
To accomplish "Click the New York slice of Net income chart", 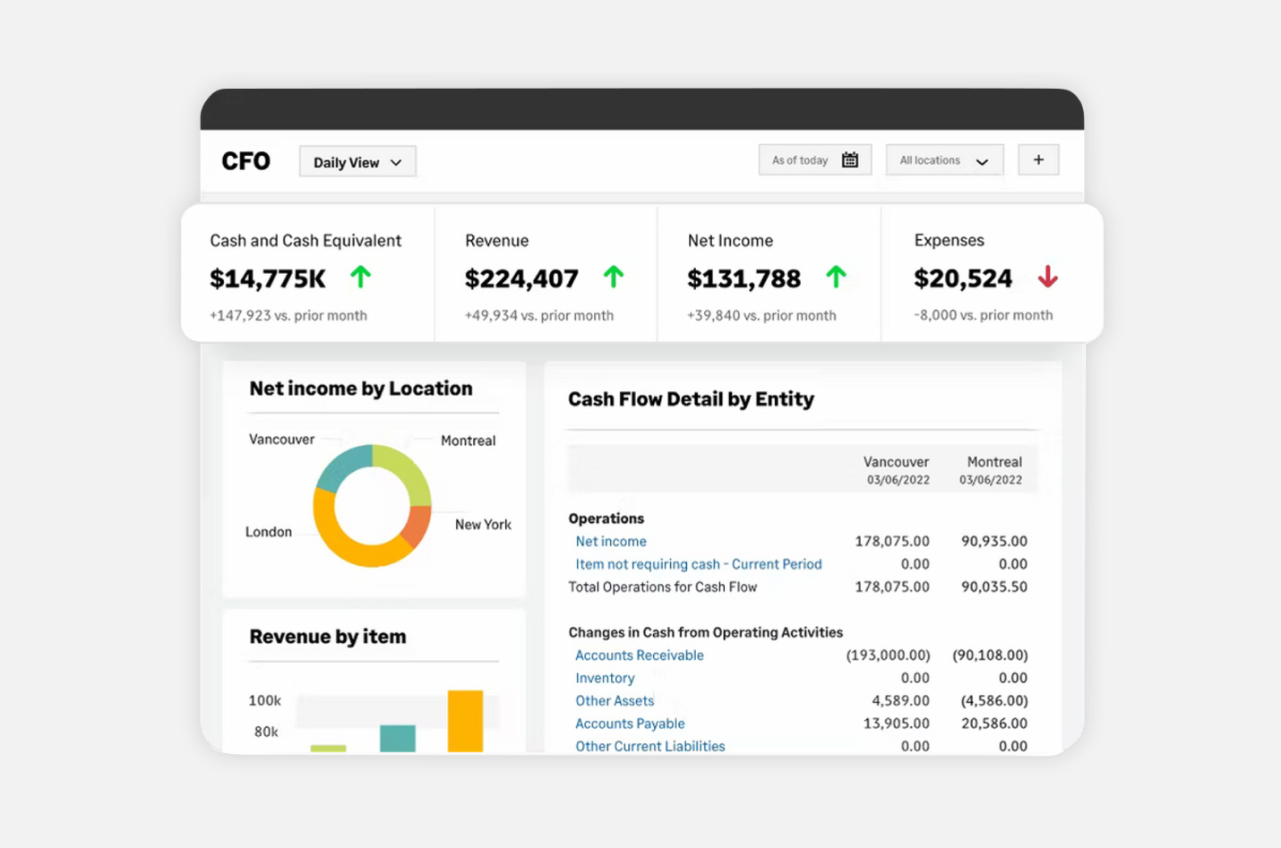I will 418,525.
